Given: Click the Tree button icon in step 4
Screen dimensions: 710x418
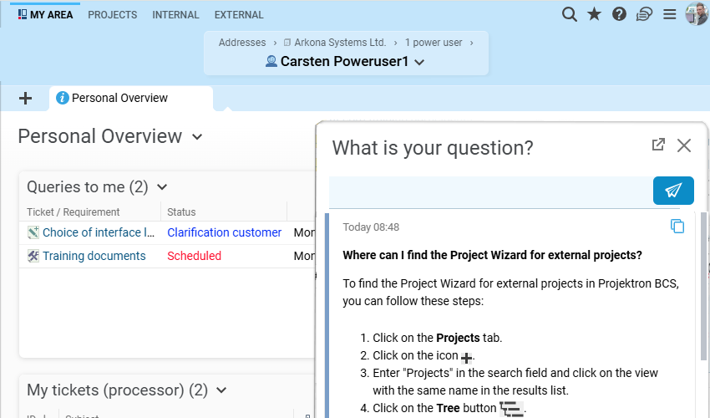Looking at the screenshot, I should pos(512,409).
